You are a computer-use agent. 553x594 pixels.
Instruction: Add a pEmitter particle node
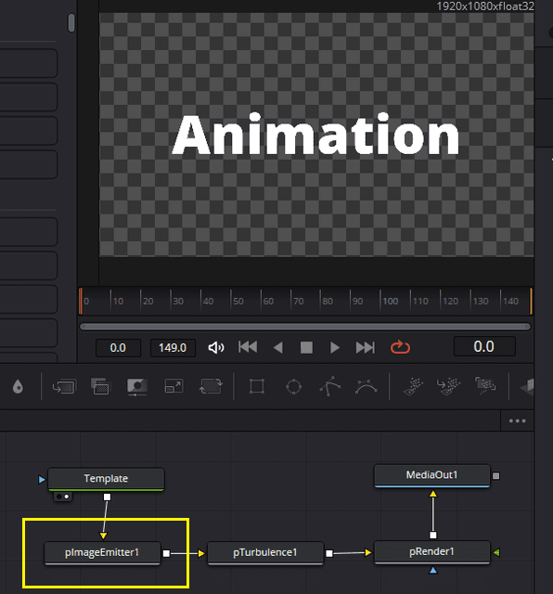(413, 386)
